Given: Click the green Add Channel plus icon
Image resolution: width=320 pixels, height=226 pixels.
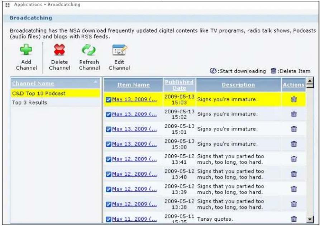Looking at the screenshot, I should tap(26, 49).
